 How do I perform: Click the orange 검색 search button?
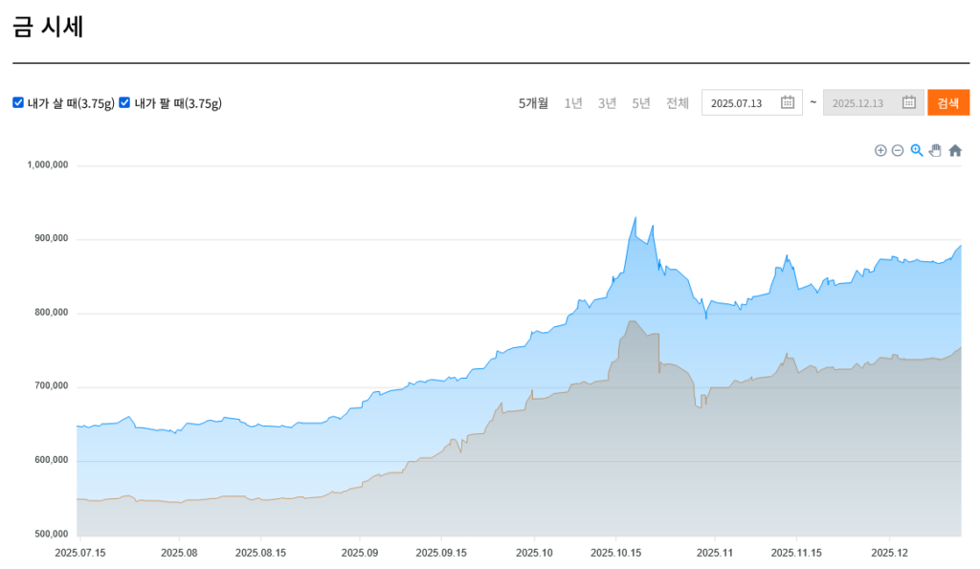tap(948, 103)
